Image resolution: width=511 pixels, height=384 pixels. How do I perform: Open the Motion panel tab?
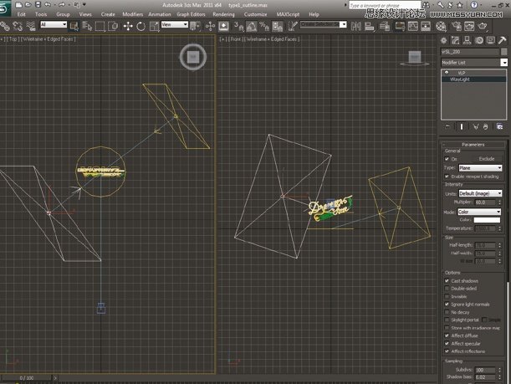click(480, 40)
